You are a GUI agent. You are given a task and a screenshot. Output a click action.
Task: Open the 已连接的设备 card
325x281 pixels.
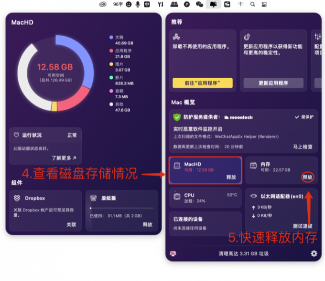click(205, 224)
